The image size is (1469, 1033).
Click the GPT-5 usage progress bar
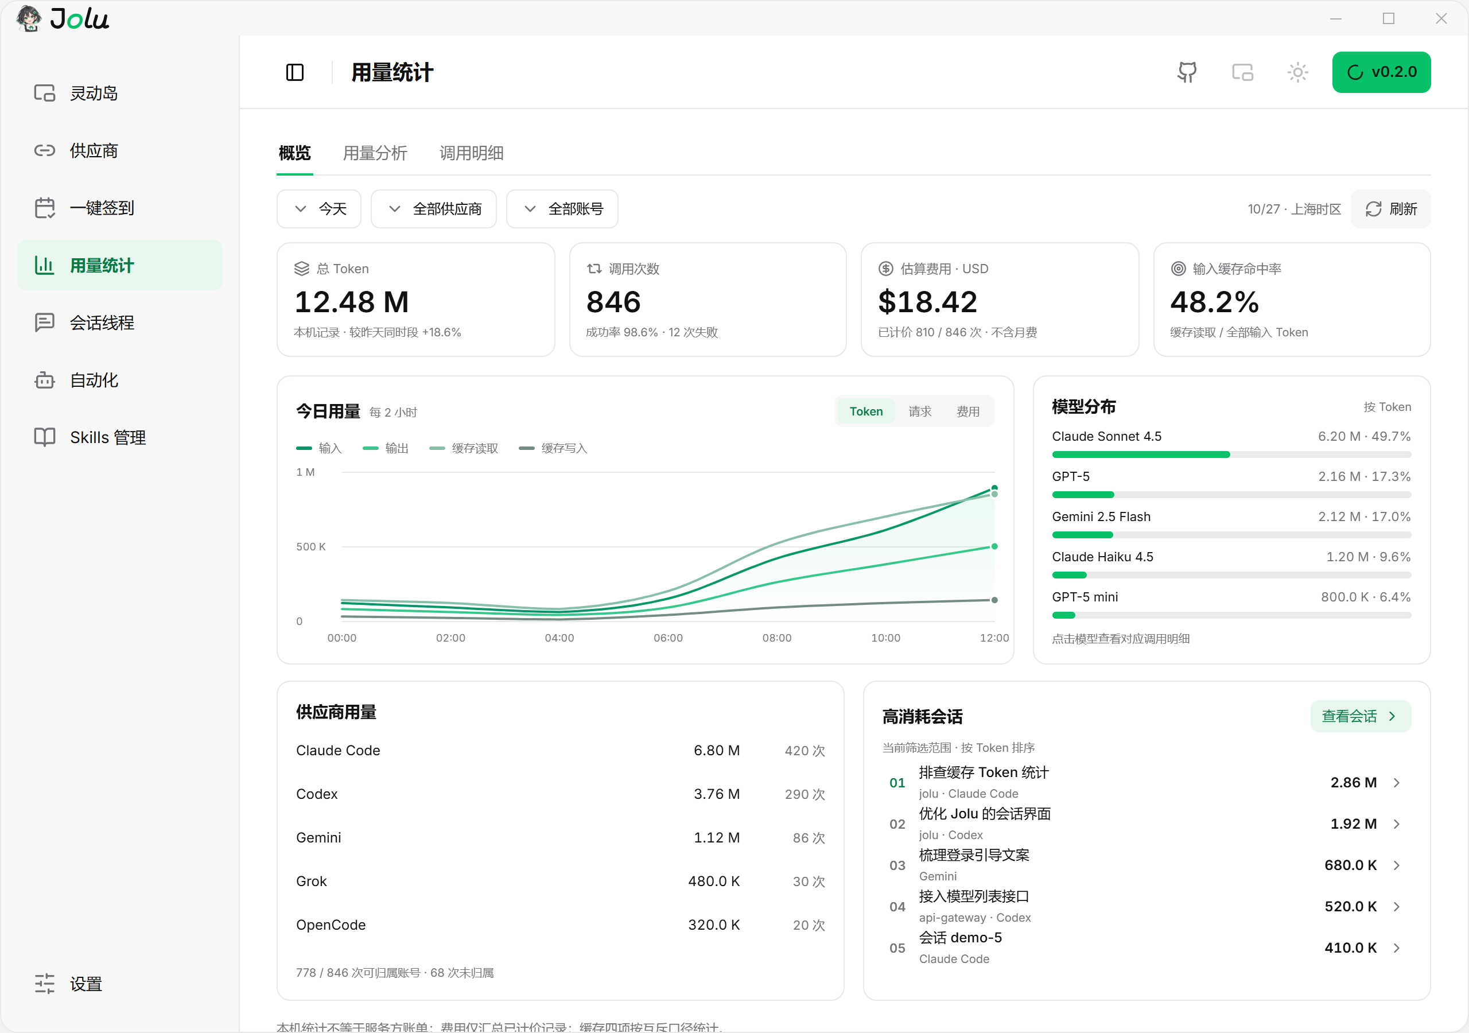click(x=1231, y=495)
